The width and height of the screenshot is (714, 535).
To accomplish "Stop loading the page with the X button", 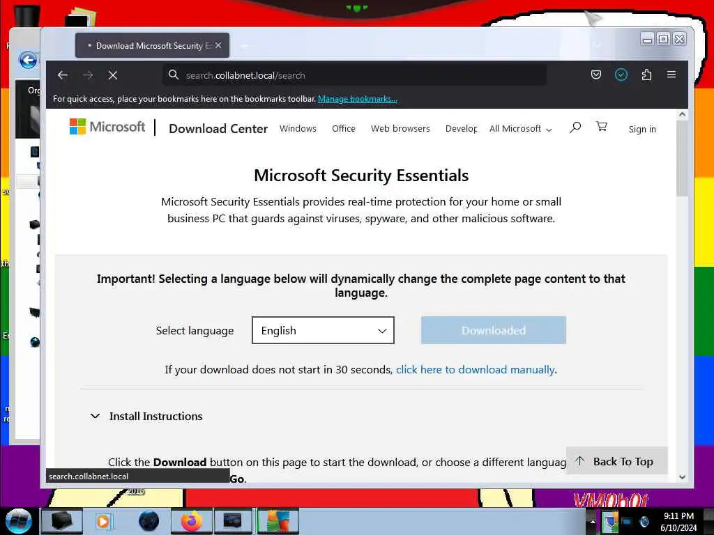I will [x=113, y=75].
